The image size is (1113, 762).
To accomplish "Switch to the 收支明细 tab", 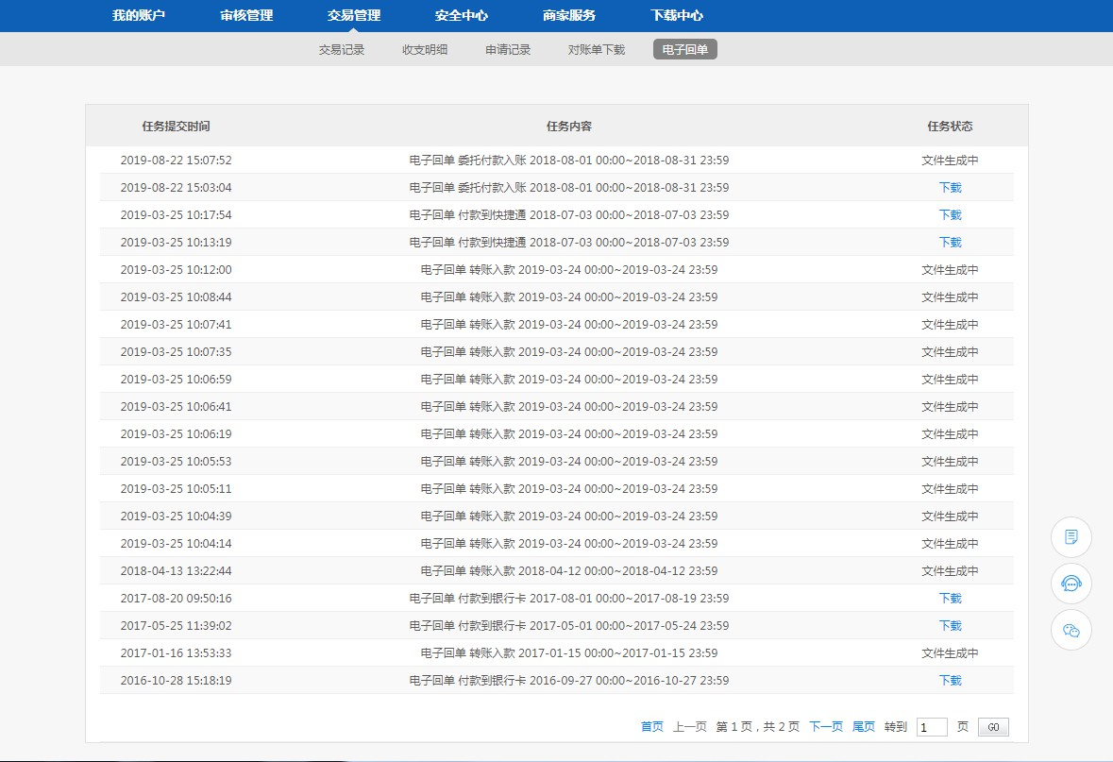I will (425, 49).
